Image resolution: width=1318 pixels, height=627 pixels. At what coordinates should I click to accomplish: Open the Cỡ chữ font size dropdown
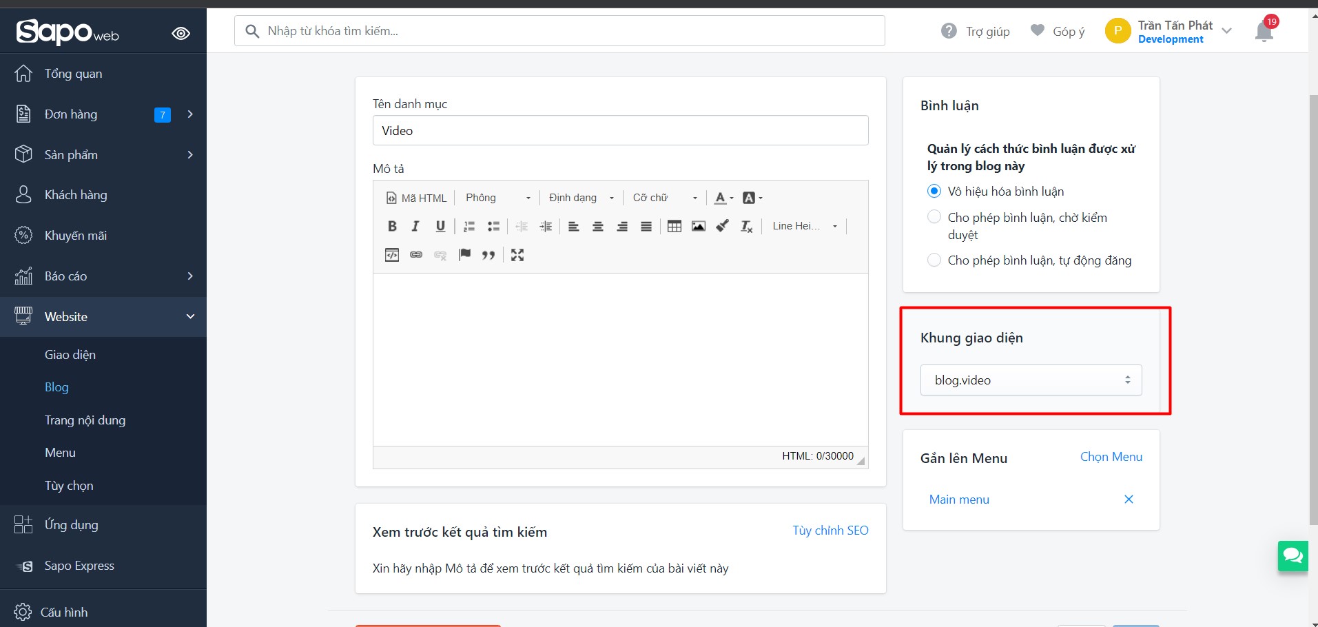665,198
